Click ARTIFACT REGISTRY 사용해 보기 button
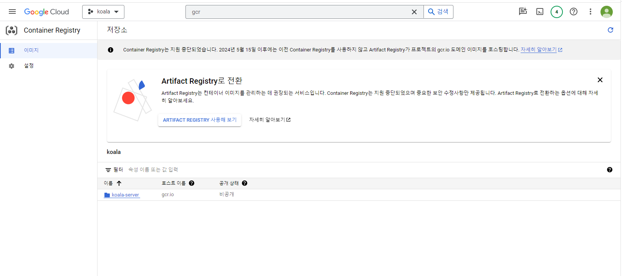This screenshot has width=622, height=276. (200, 120)
